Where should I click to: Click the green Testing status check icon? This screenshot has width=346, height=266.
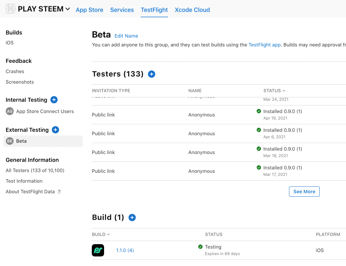point(200,247)
